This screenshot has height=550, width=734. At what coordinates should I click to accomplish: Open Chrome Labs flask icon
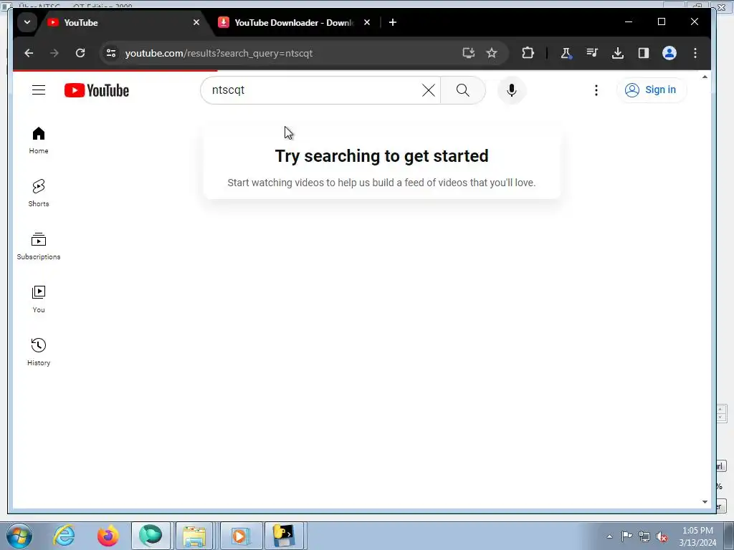[x=566, y=53]
